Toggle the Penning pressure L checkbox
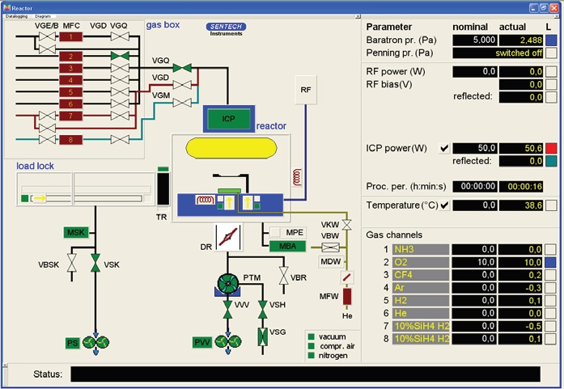 551,53
